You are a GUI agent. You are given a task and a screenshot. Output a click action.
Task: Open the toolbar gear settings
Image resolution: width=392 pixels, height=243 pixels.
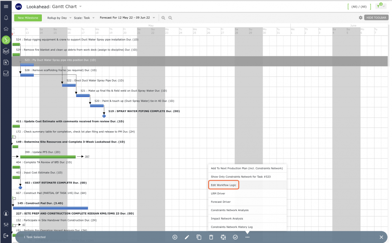point(360,18)
